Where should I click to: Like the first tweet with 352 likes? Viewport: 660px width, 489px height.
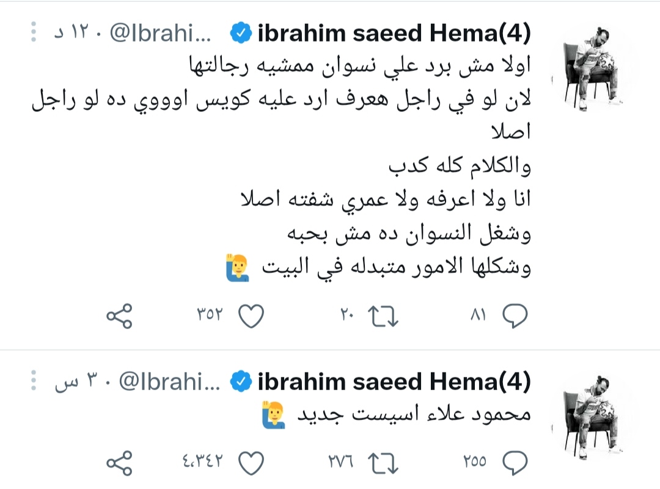pos(251,316)
